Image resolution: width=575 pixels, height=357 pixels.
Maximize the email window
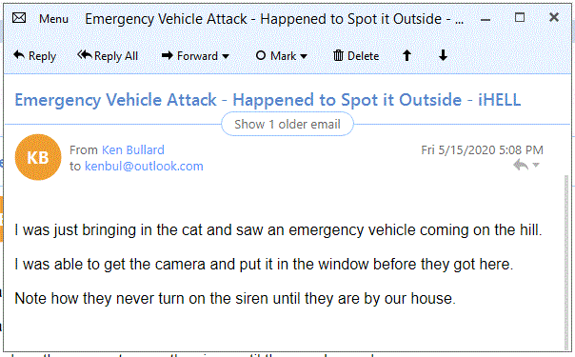[520, 17]
